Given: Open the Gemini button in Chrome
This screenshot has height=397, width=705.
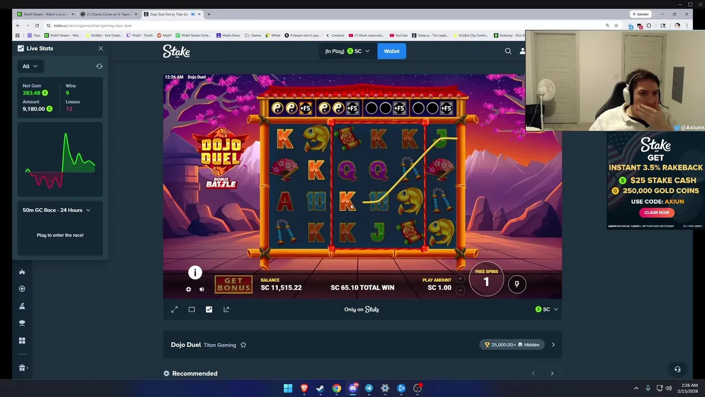Looking at the screenshot, I should [x=641, y=14].
